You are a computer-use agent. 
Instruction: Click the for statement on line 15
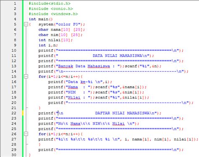60,76
